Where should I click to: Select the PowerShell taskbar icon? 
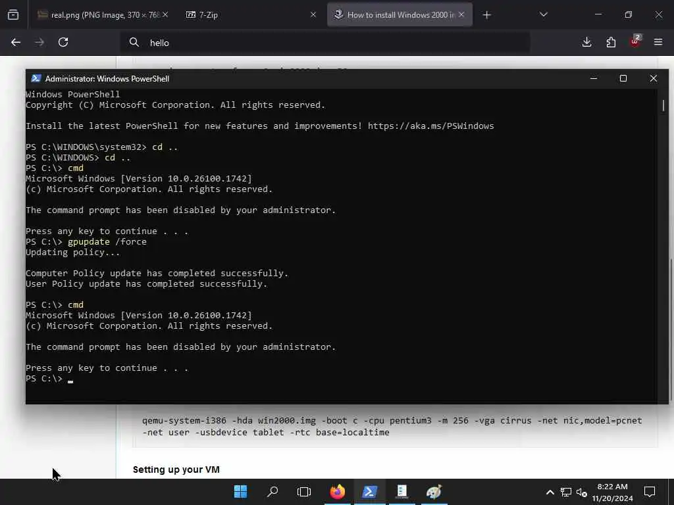370,492
